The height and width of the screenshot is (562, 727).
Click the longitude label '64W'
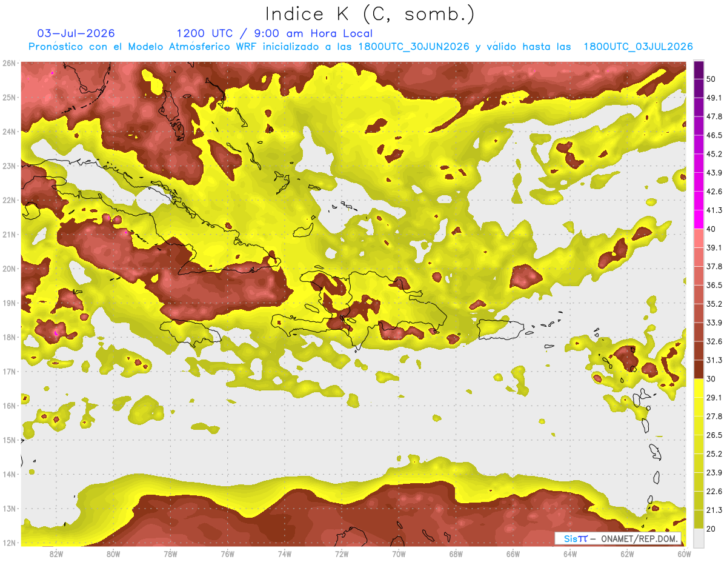[570, 554]
